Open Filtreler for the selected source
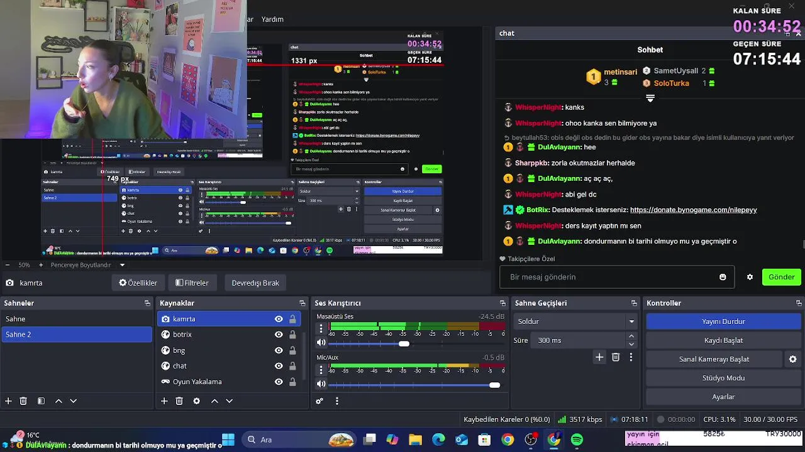805x452 pixels. click(192, 282)
